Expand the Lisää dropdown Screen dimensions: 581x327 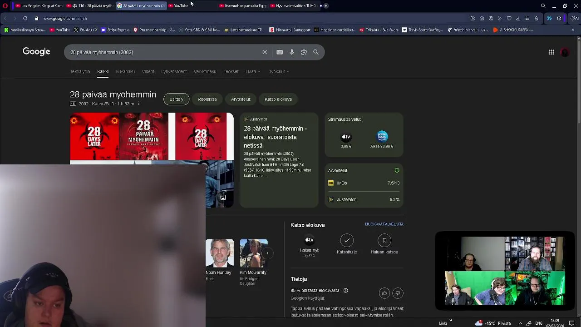253,71
